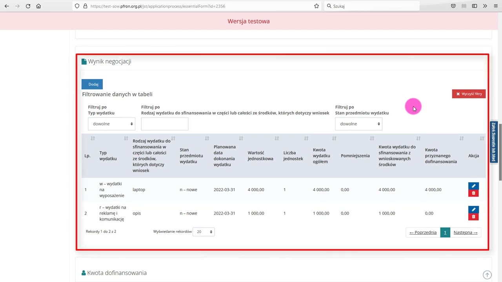Click scroll-to-top circular arrow icon
The width and height of the screenshot is (502, 282).
pos(487,275)
